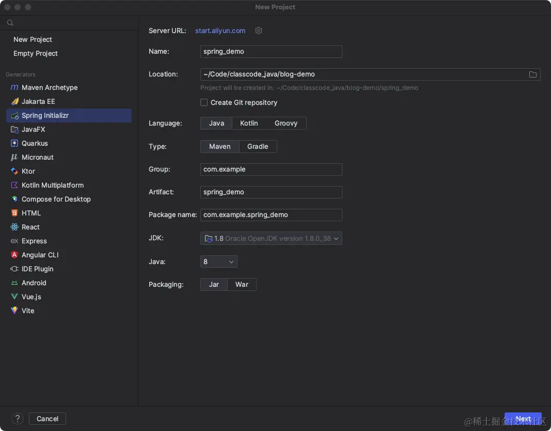Viewport: 551px width, 431px height.
Task: Select Empty Project in the sidebar
Action: pos(36,53)
